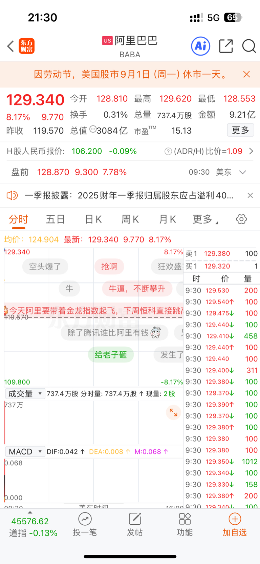Tap the 时 column header
The width and height of the screenshot is (260, 564).
(x=196, y=279)
